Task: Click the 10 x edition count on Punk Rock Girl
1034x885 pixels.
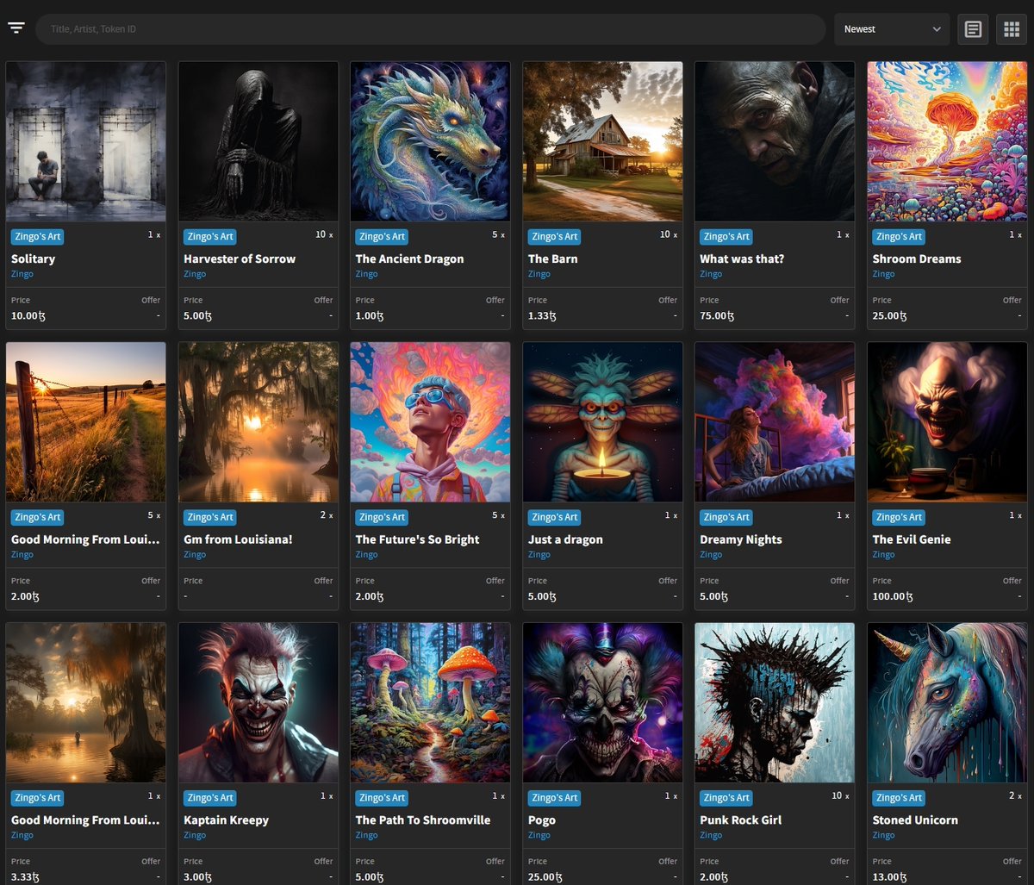Action: pos(841,796)
